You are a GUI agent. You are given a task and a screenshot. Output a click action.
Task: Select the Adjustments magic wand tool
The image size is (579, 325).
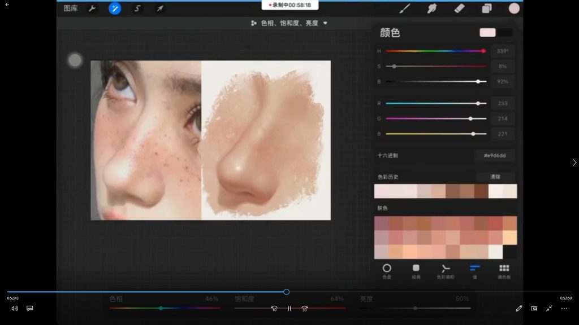pyautogui.click(x=115, y=8)
